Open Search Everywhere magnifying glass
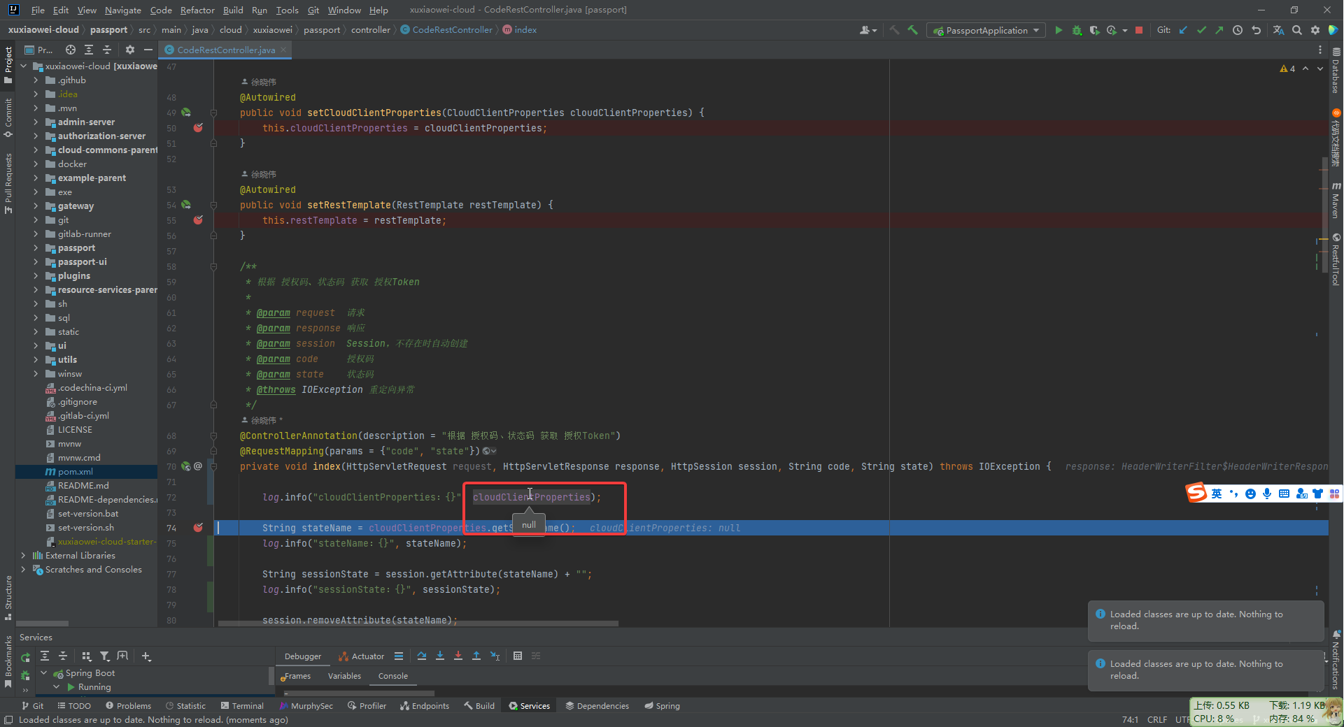 (x=1297, y=30)
